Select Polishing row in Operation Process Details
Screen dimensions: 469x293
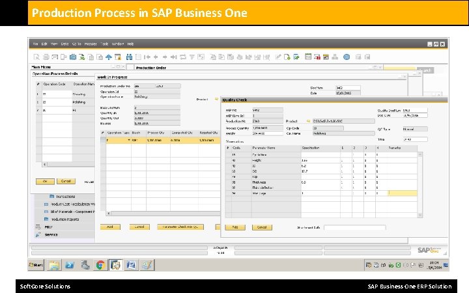pyautogui.click(x=65, y=102)
